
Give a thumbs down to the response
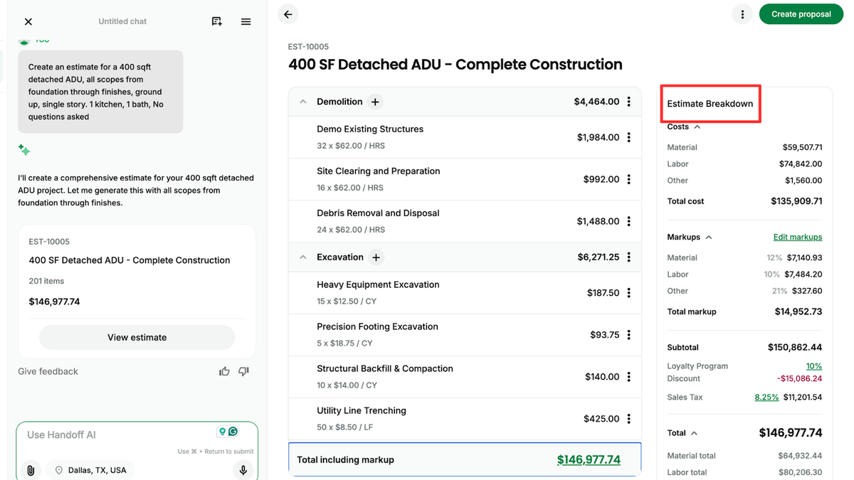[x=243, y=371]
